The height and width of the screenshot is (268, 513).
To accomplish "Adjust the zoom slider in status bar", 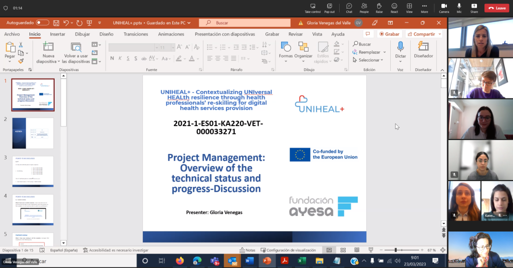I will pos(396,250).
